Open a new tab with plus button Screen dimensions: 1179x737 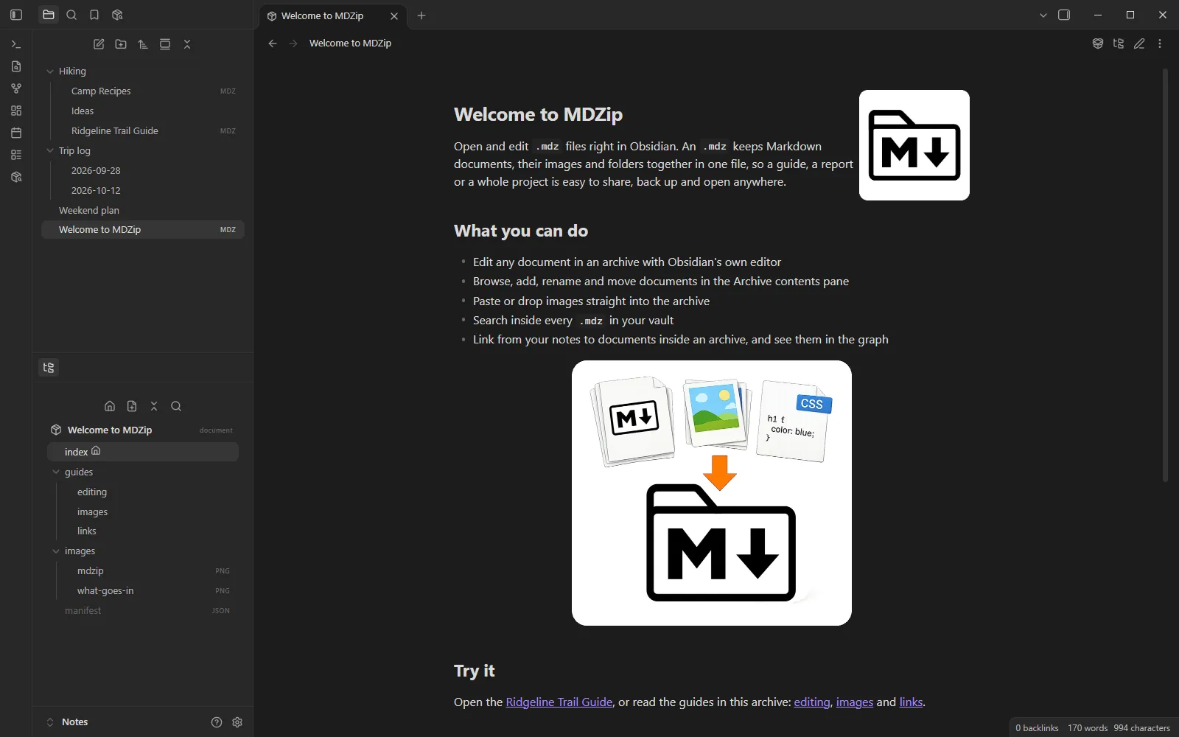[x=421, y=15]
